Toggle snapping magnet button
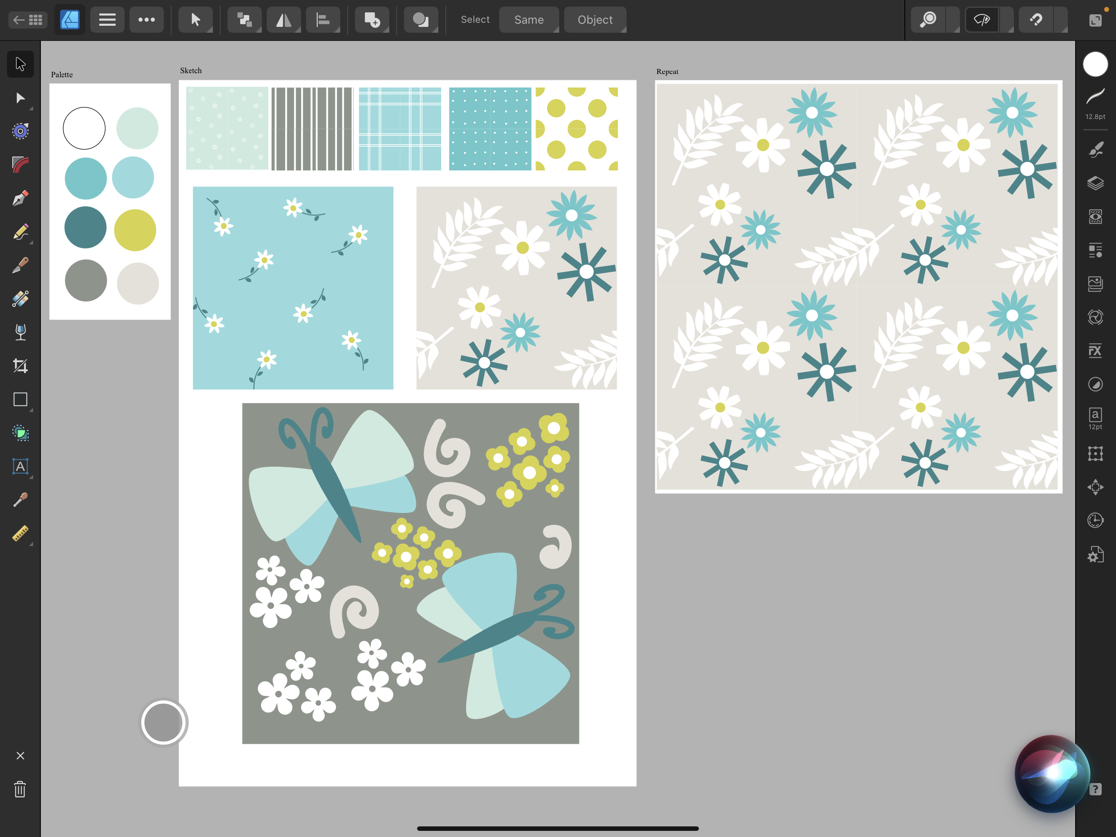 (1036, 20)
